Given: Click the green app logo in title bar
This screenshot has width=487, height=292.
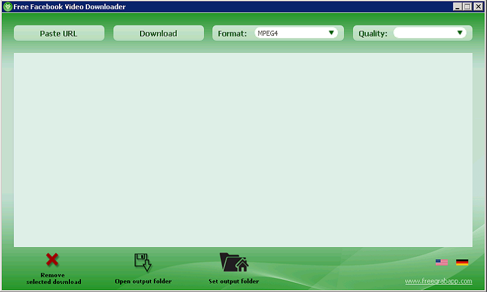Looking at the screenshot, I should 7,7.
